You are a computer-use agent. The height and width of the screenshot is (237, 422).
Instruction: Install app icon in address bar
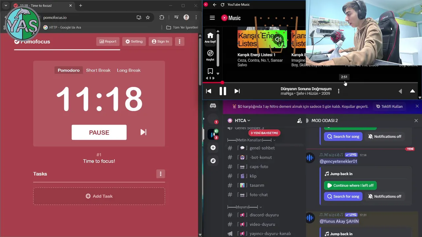(139, 17)
